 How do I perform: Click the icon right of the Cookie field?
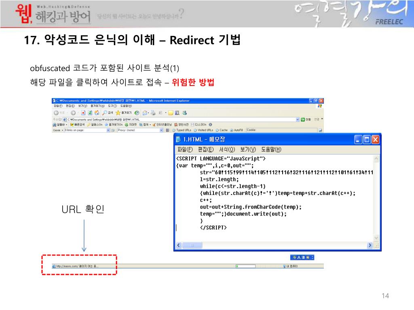click(x=320, y=130)
